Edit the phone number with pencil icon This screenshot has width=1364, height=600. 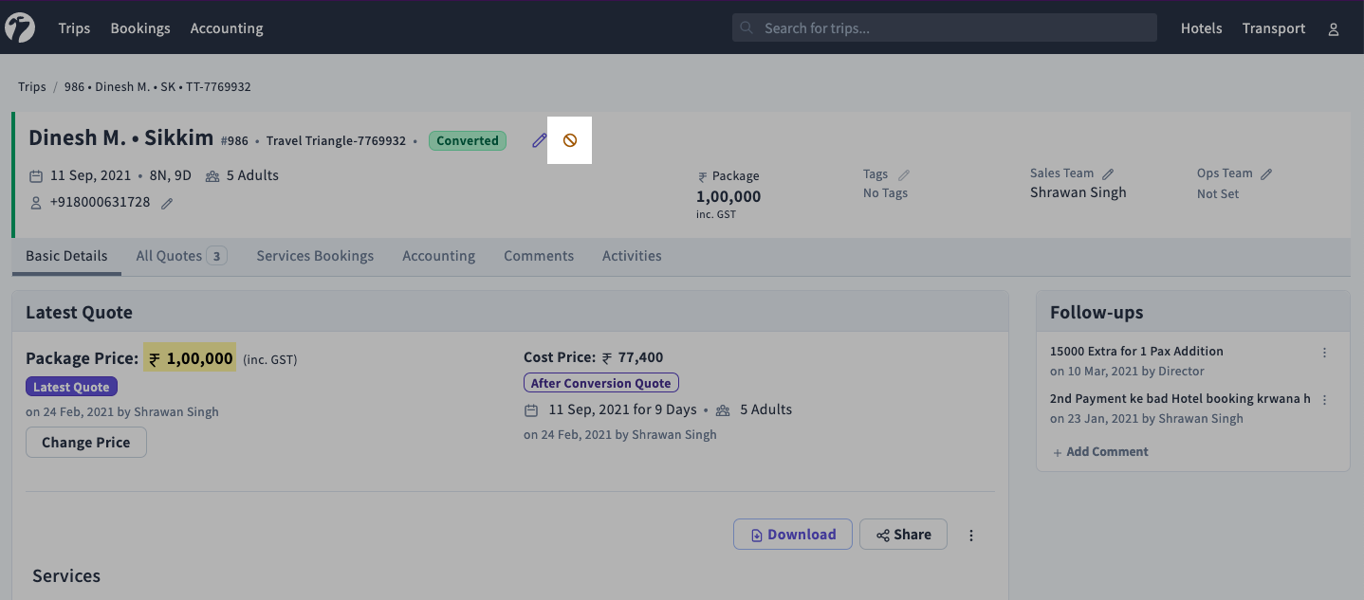167,203
